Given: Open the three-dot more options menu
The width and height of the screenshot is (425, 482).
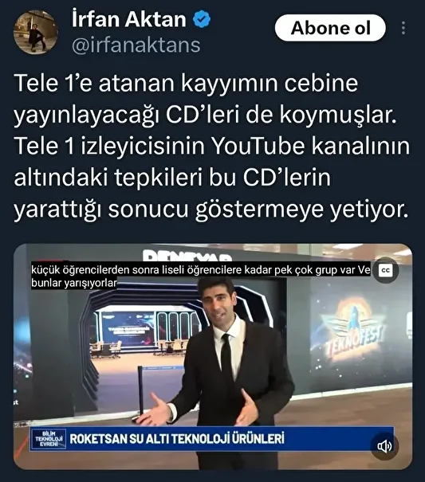Looking at the screenshot, I should [x=403, y=28].
